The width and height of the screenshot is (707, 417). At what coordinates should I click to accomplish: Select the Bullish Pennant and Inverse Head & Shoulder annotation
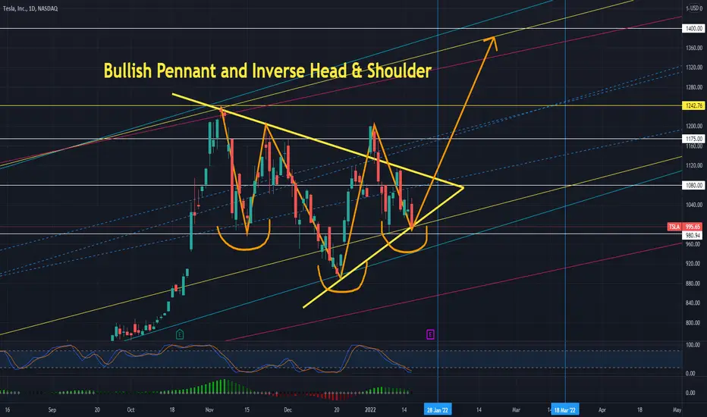click(267, 71)
